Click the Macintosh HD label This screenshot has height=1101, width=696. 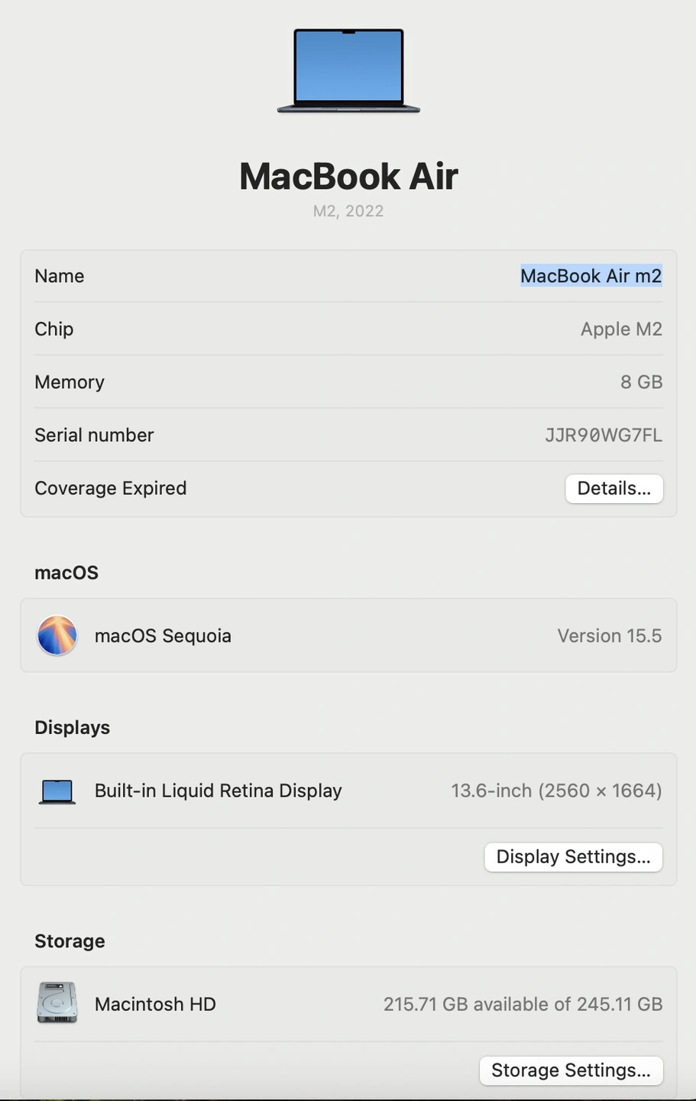(x=155, y=1004)
